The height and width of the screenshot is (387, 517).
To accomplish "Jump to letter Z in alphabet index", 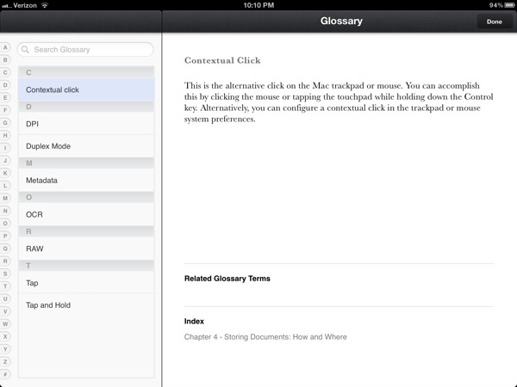I will coord(5,362).
